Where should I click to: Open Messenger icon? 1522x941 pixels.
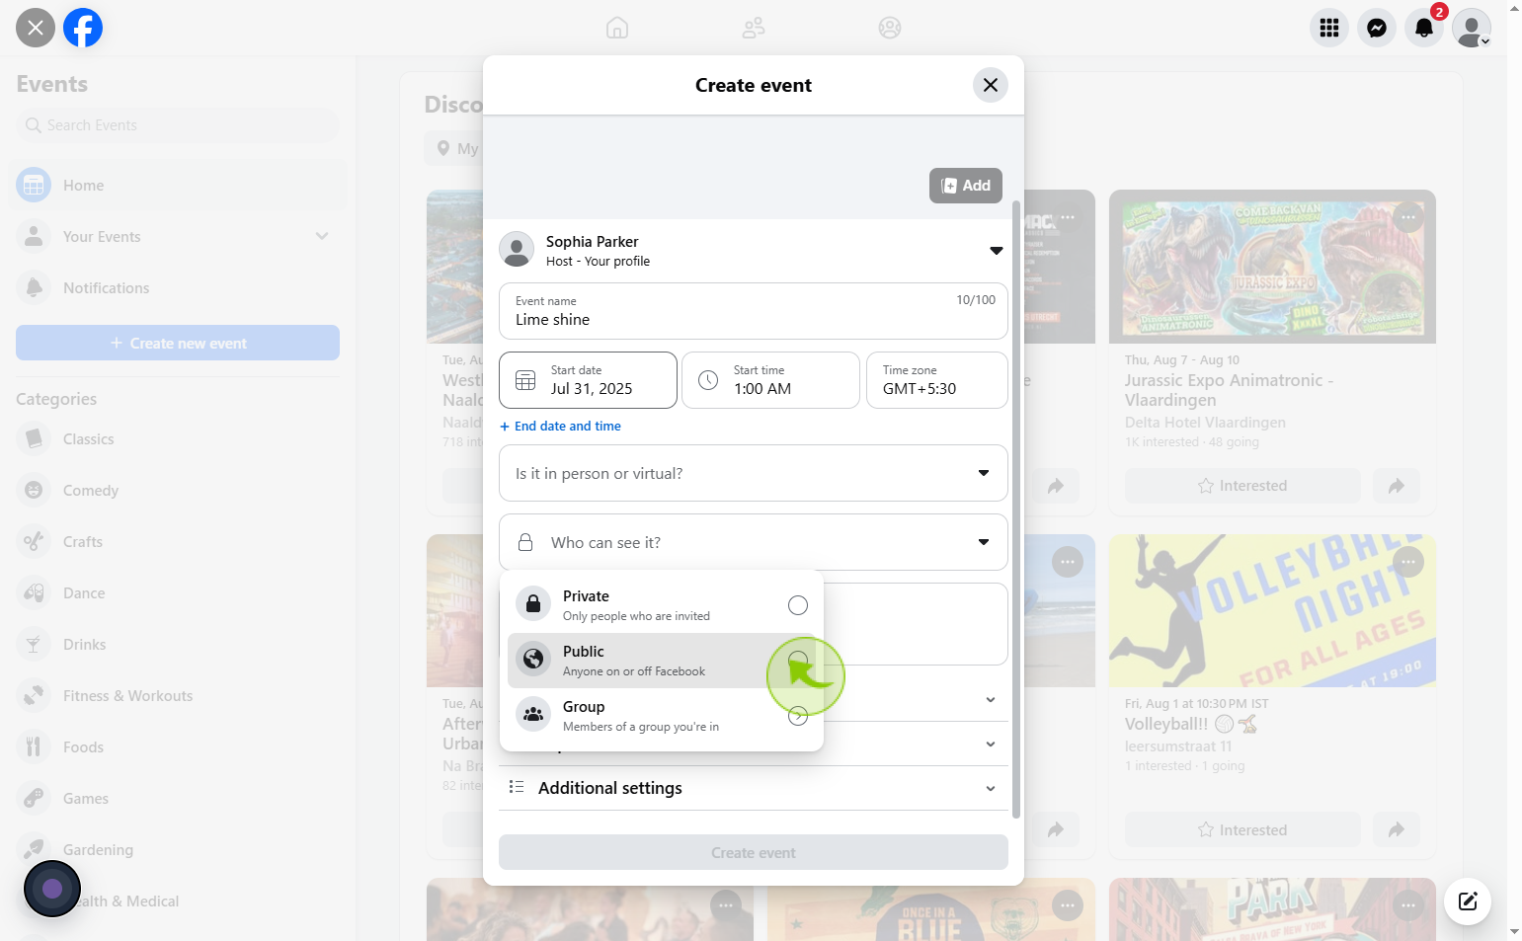[x=1377, y=28]
